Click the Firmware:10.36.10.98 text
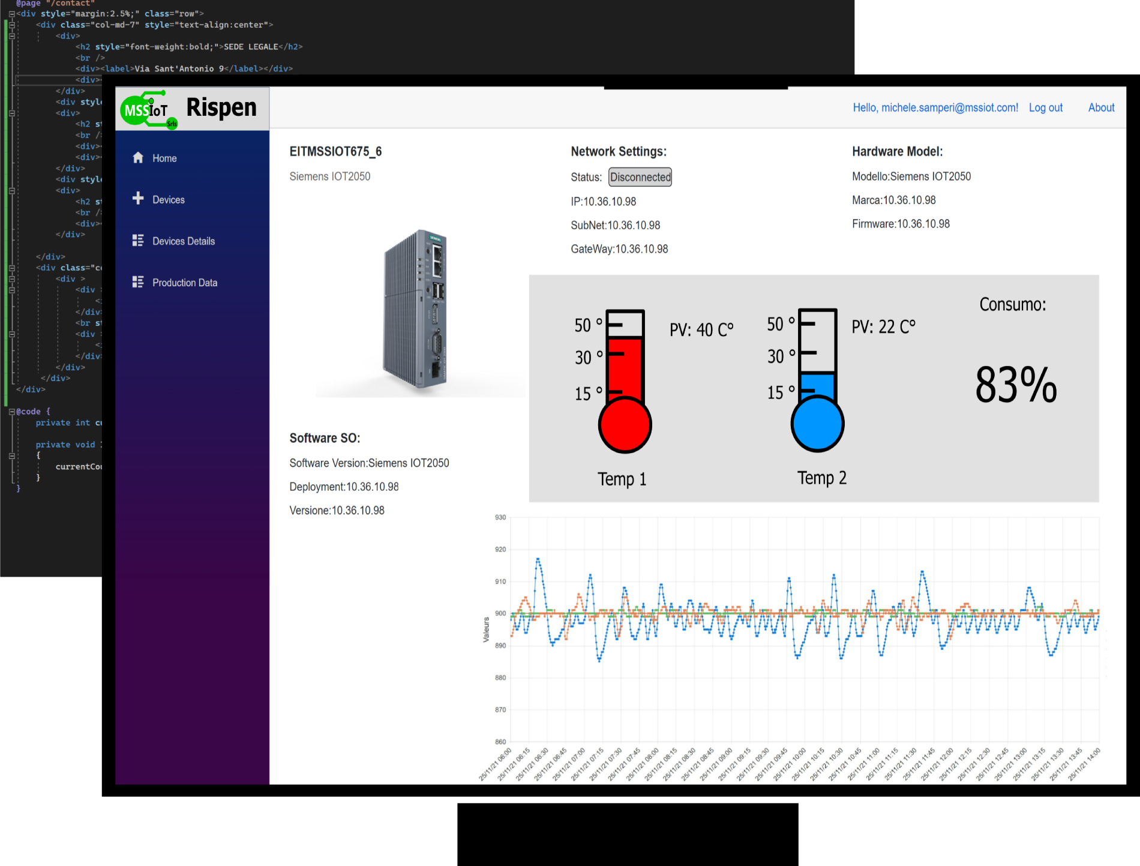The height and width of the screenshot is (866, 1140). point(901,224)
